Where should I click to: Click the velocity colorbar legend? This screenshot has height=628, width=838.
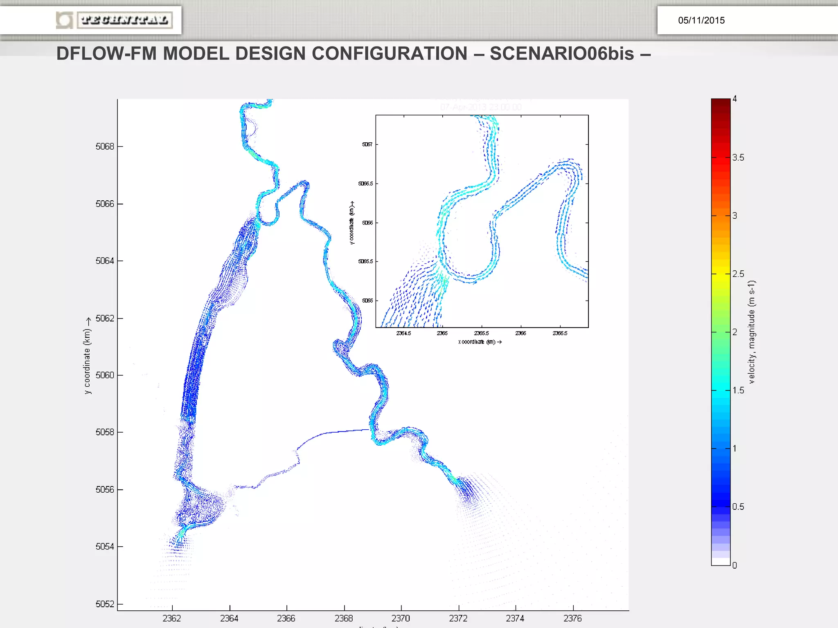point(721,332)
